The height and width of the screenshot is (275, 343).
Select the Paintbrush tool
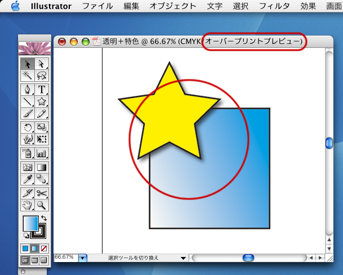coord(28,113)
